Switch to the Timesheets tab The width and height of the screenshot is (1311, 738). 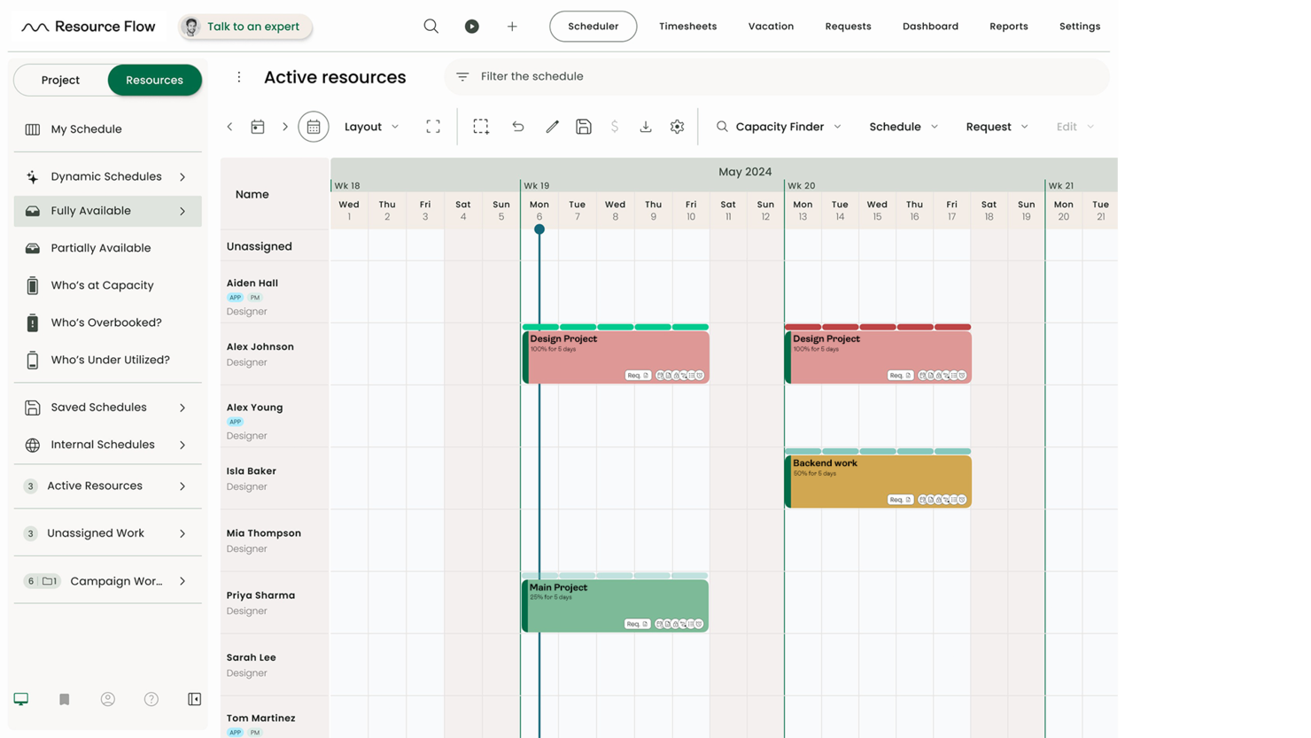(x=688, y=26)
